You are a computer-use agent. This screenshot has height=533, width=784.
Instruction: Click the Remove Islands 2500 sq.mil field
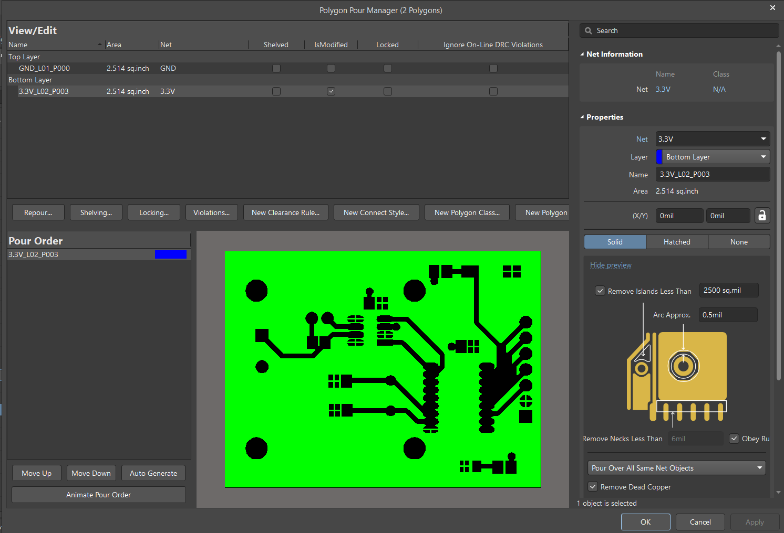click(729, 290)
